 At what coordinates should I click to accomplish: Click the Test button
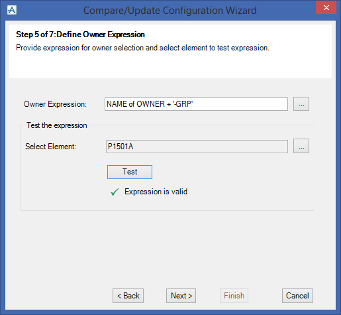point(130,172)
